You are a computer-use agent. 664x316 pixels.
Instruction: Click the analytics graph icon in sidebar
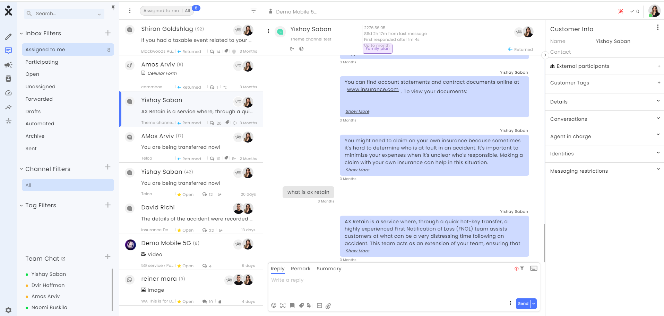tap(8, 107)
